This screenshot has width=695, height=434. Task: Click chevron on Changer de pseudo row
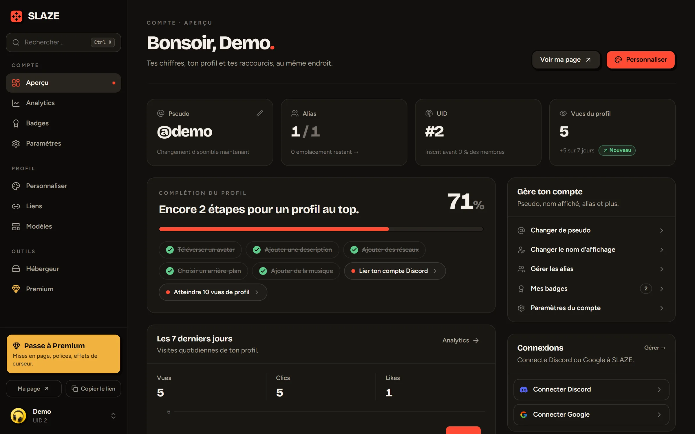(661, 231)
